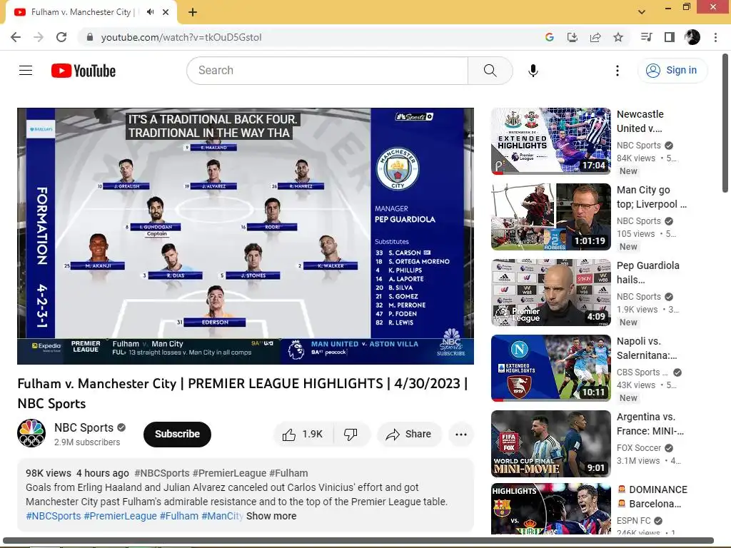Dislike the video with thumbs down

tap(351, 435)
